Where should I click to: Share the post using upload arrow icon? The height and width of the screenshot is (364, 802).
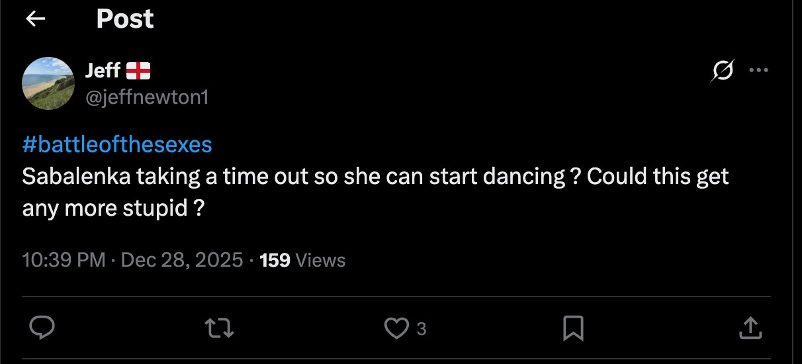[750, 328]
